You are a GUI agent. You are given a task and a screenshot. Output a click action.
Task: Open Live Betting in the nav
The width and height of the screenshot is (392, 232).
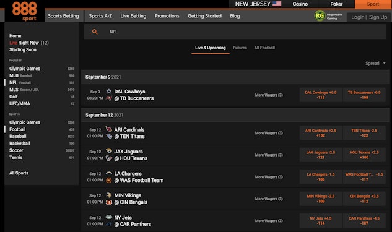(x=133, y=16)
